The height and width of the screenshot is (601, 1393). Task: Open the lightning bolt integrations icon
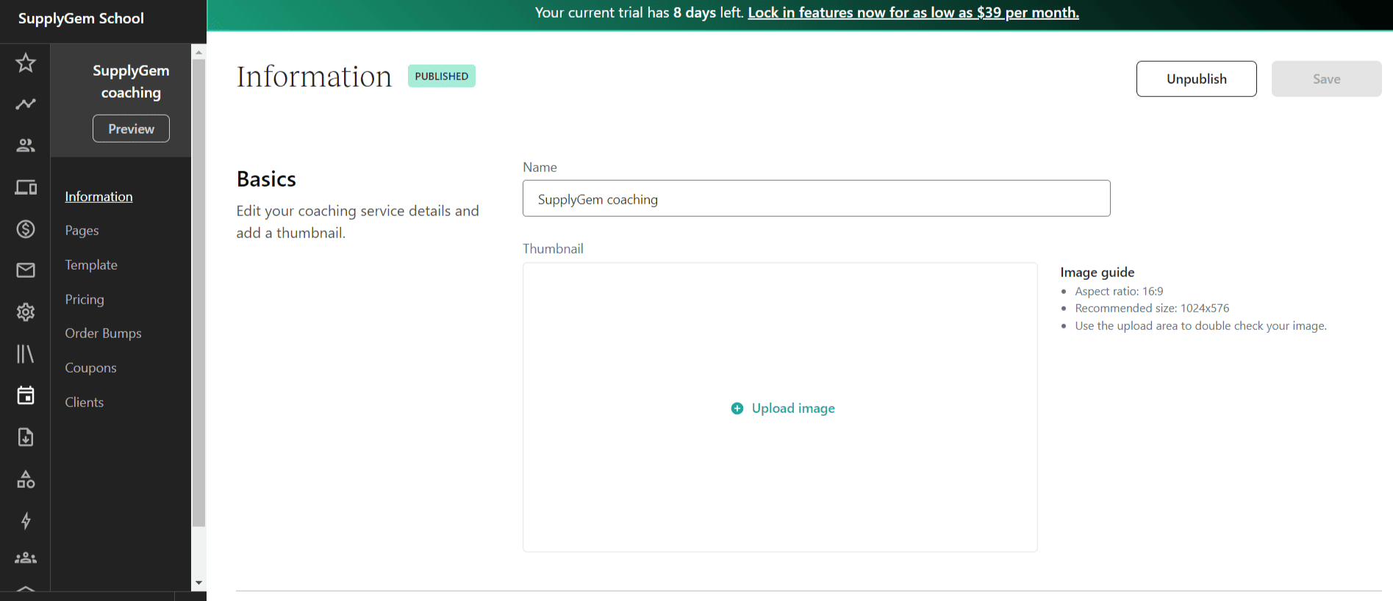coord(26,521)
